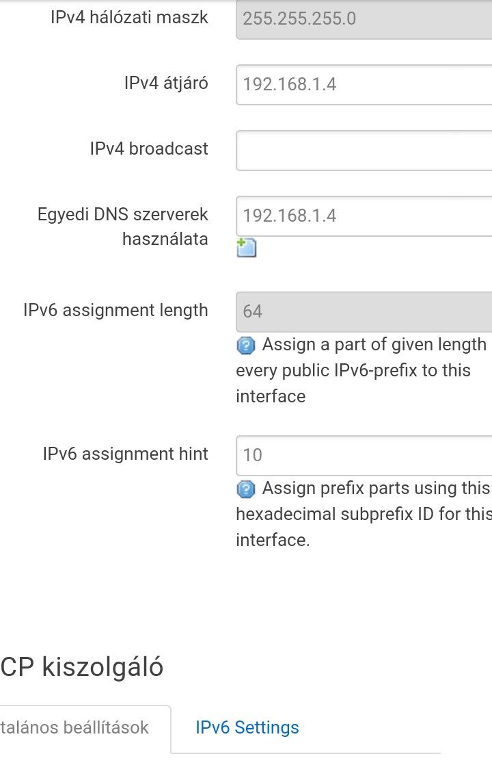Click the IPv4 hálózati maszk field

tap(364, 19)
